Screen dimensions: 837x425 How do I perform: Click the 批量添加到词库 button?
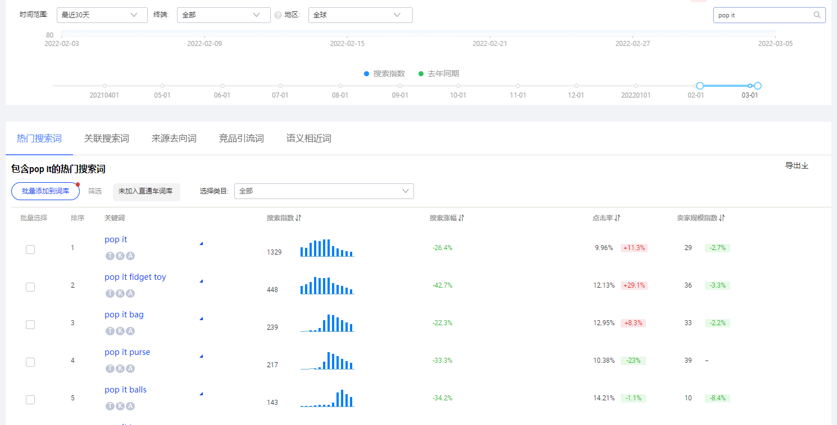pyautogui.click(x=45, y=191)
